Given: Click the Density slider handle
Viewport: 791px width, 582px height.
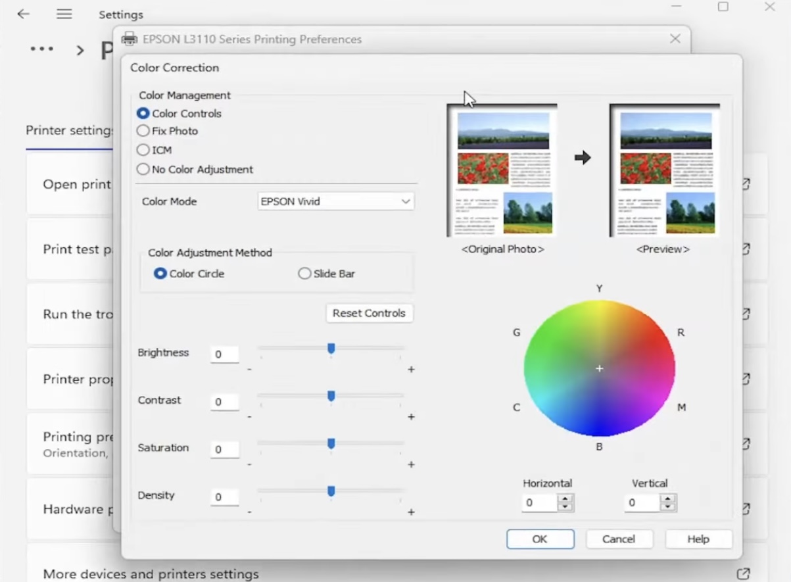Looking at the screenshot, I should coord(331,491).
